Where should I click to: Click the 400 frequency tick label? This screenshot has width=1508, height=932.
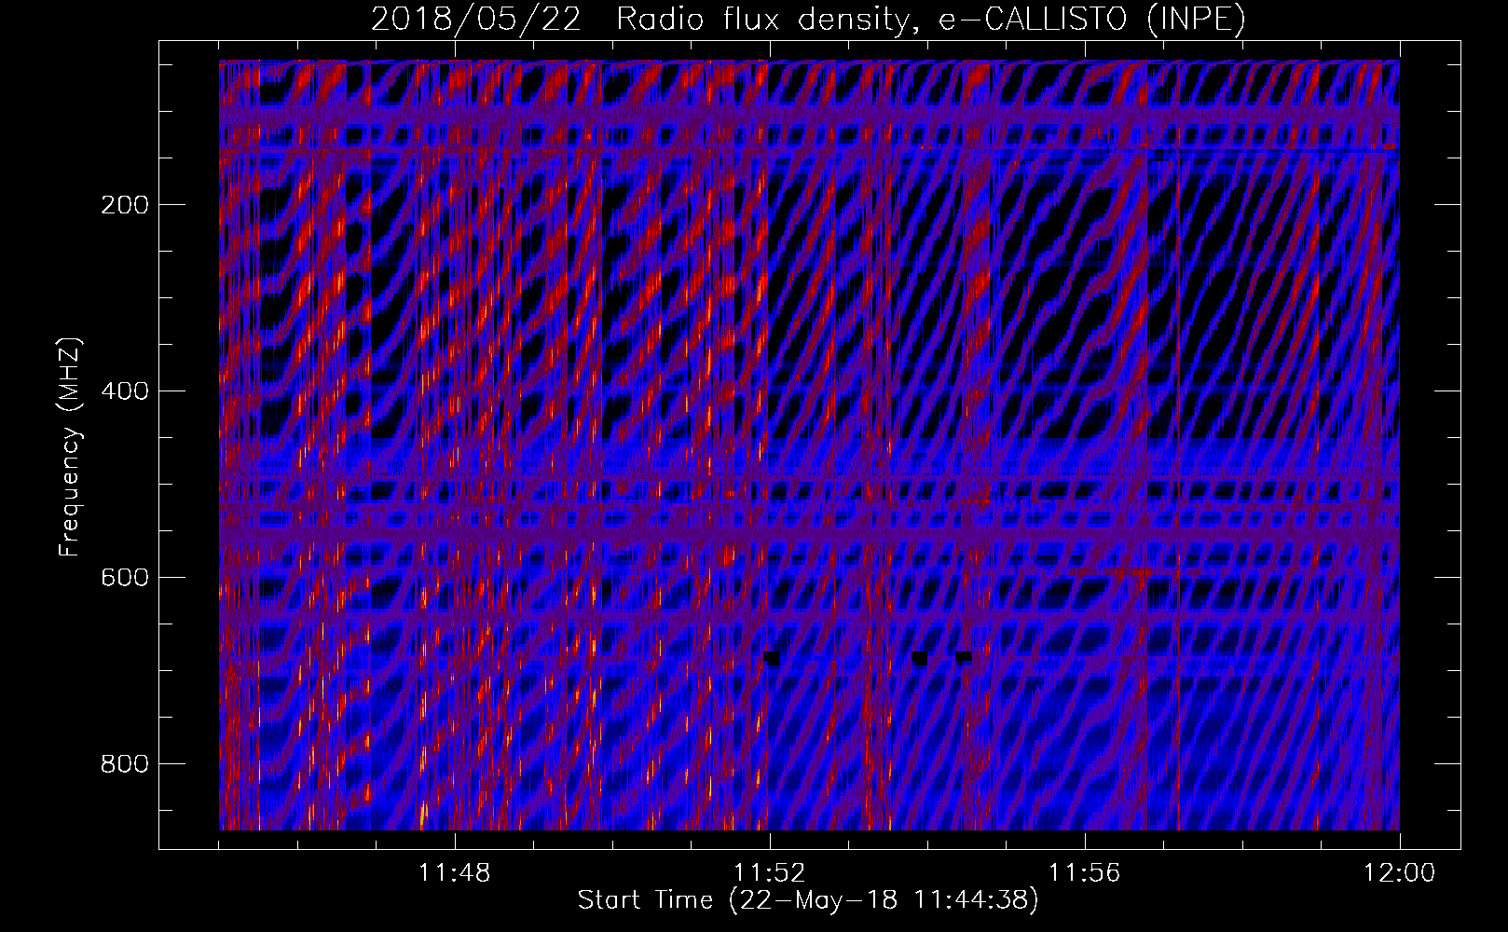pyautogui.click(x=124, y=391)
